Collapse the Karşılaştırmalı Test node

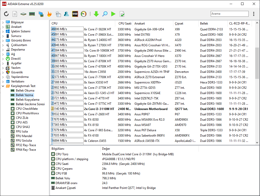coord(3,86)
